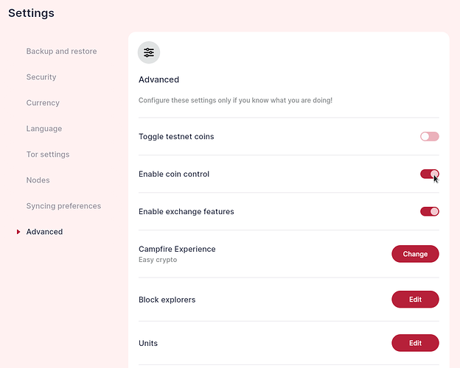Screen dimensions: 460x368
Task: Click the red arrow beside Advanced
Action: (18, 232)
